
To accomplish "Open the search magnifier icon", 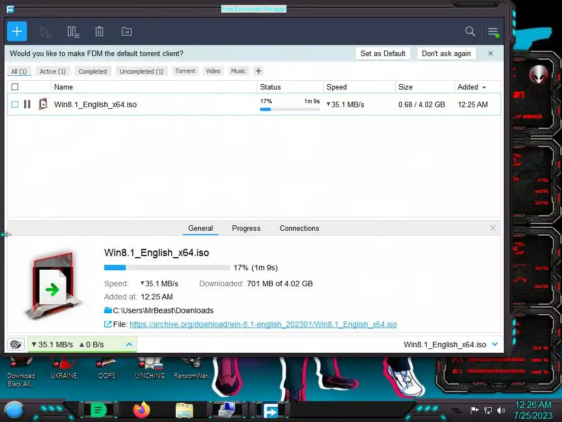I will 470,31.
